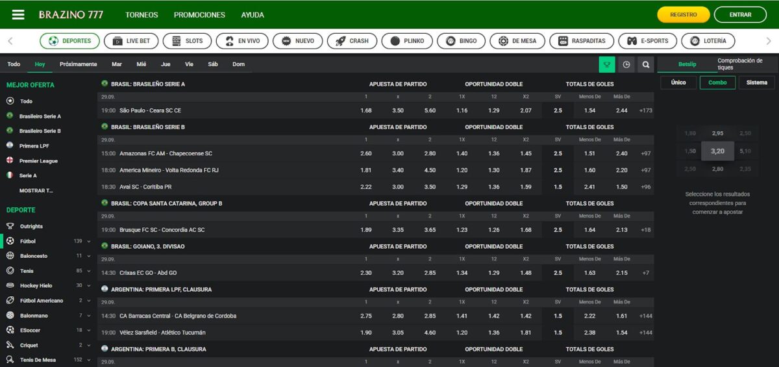Click the Críquet icon
779x367 pixels.
coord(10,345)
